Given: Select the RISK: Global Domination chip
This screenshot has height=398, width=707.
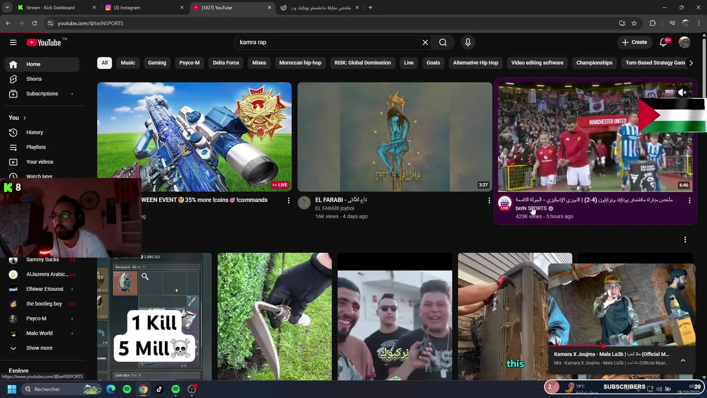Looking at the screenshot, I should pyautogui.click(x=362, y=63).
